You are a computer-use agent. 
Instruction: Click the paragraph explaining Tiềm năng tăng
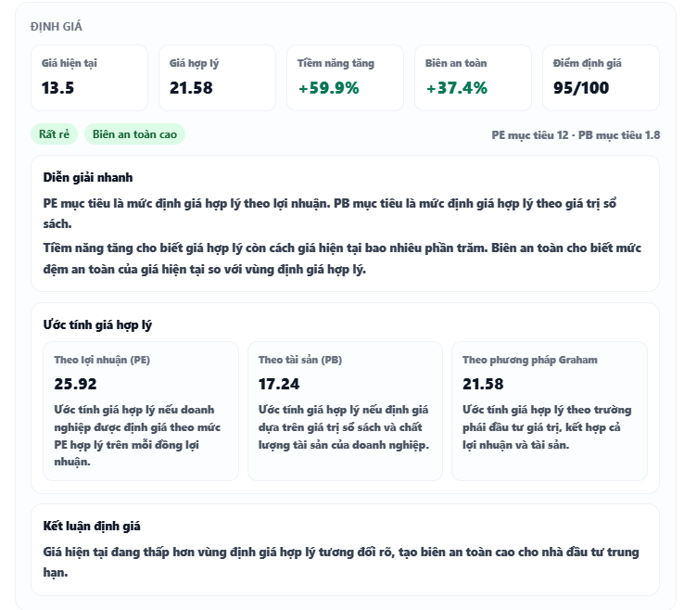(342, 259)
